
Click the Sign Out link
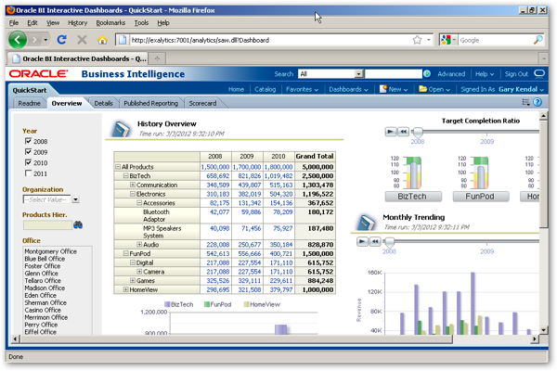coord(516,74)
